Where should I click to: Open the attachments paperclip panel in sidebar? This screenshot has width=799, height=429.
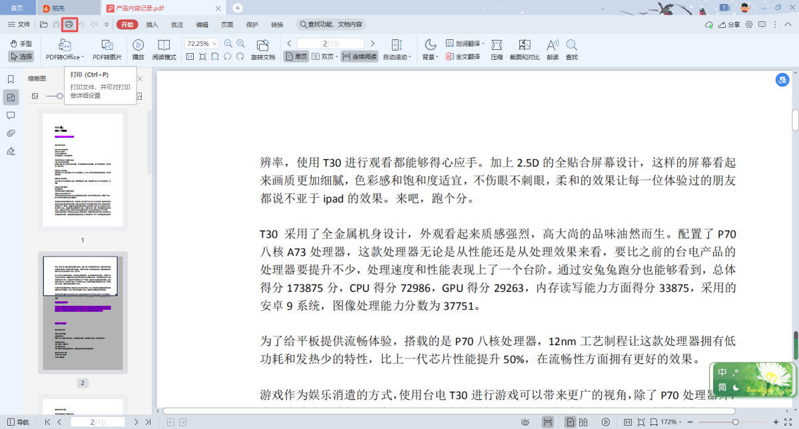(11, 133)
